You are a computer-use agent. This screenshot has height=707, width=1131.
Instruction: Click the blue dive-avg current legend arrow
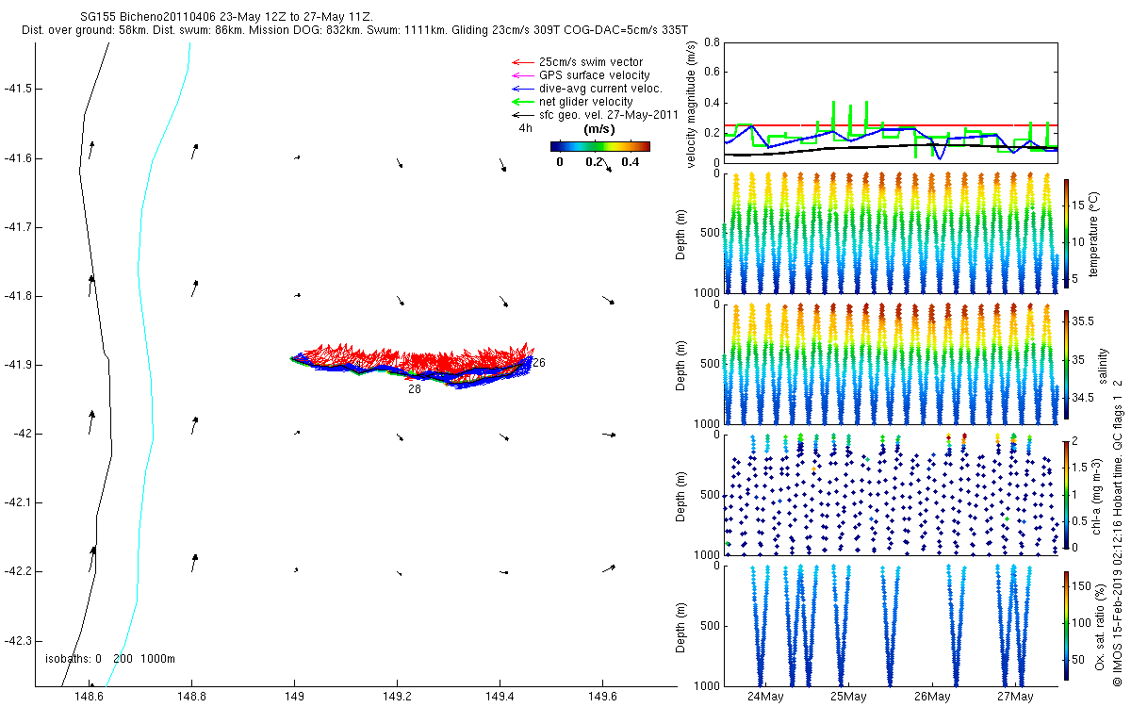click(520, 89)
